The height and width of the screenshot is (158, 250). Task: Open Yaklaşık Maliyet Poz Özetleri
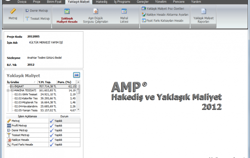click(165, 9)
